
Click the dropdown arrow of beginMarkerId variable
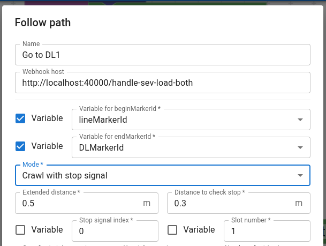click(300, 120)
